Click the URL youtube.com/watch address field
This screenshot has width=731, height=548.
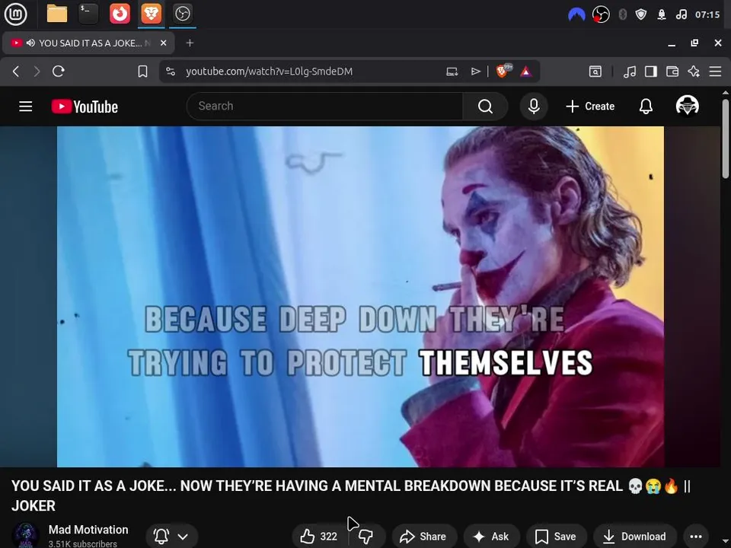pyautogui.click(x=269, y=72)
